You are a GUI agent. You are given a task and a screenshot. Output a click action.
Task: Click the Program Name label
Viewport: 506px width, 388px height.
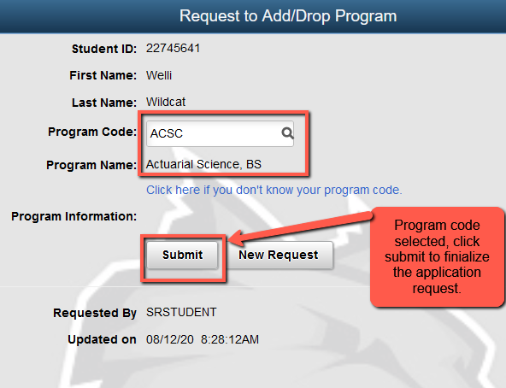pyautogui.click(x=91, y=165)
